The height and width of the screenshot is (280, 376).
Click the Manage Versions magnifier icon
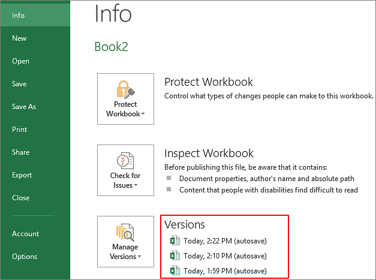[x=125, y=232]
